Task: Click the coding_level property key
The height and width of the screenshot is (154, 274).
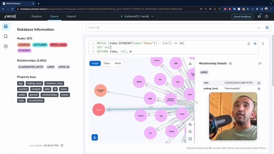Action: [x=34, y=83]
